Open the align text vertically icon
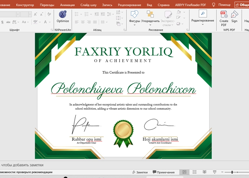This screenshot has height=178, width=249. (x=118, y=18)
